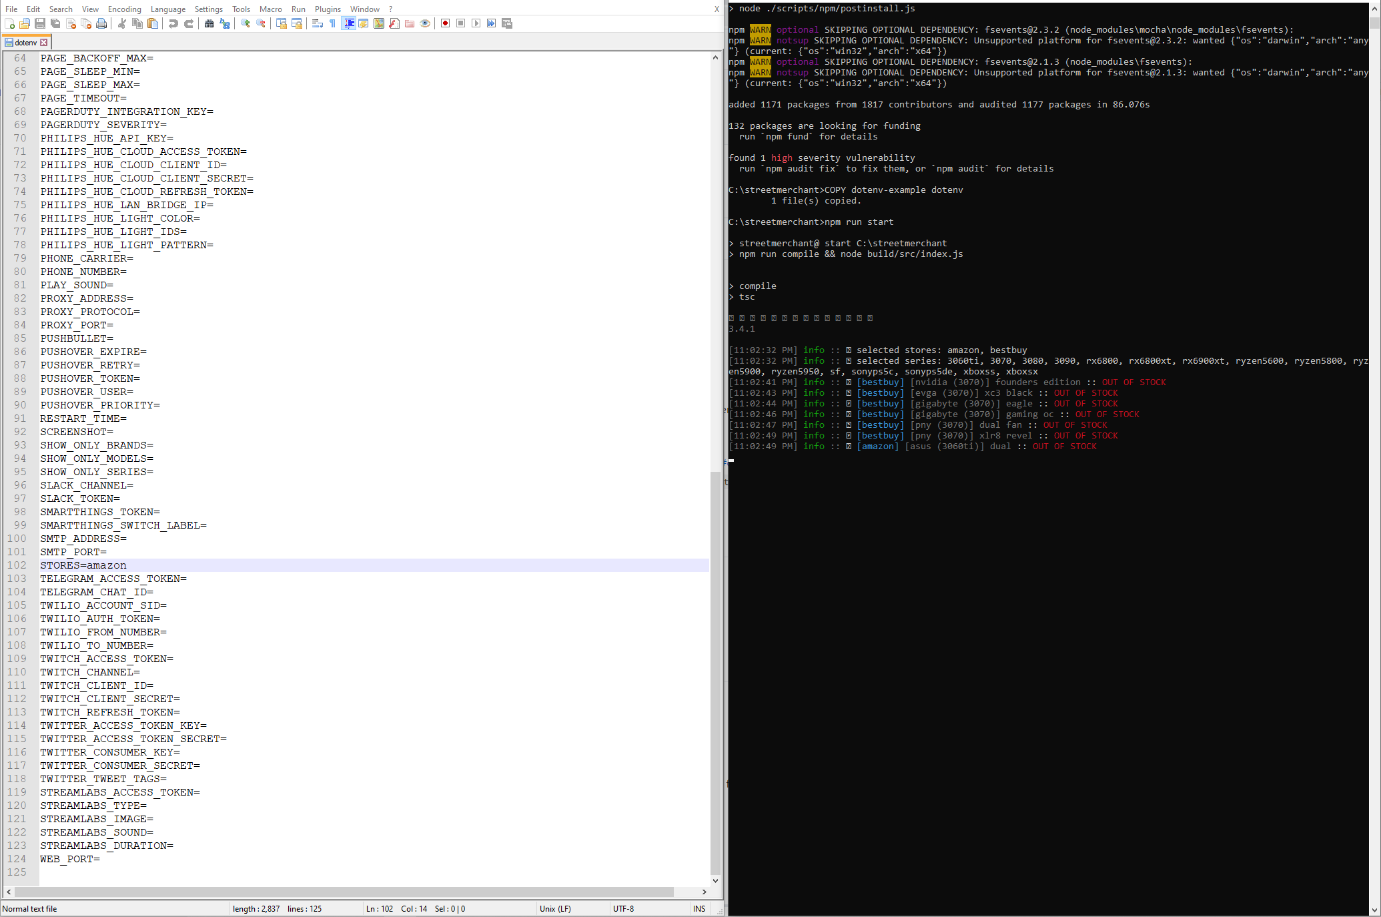Open the Plugins menu
The image size is (1381, 917).
click(327, 9)
